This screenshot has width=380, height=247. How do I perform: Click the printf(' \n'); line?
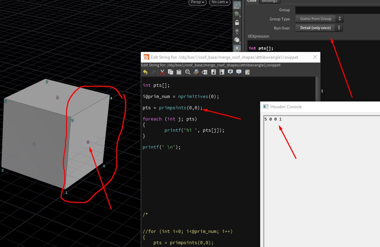click(x=162, y=147)
